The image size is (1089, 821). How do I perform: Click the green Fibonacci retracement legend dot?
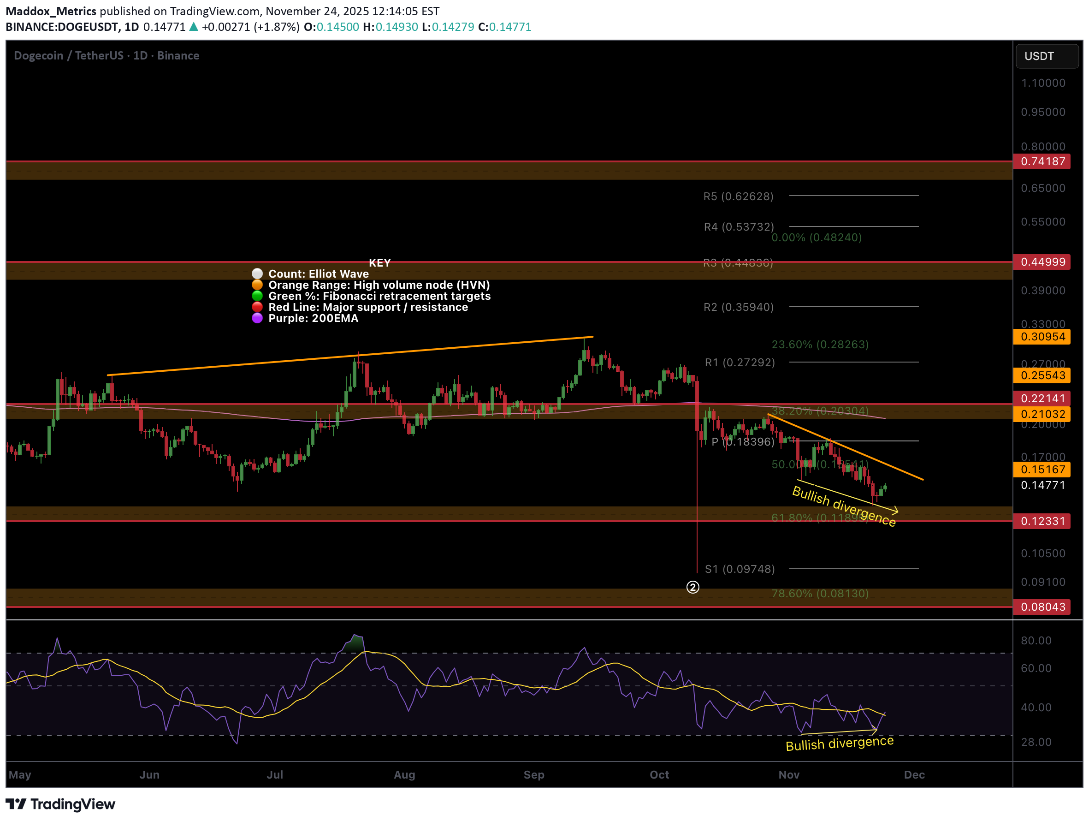257,296
